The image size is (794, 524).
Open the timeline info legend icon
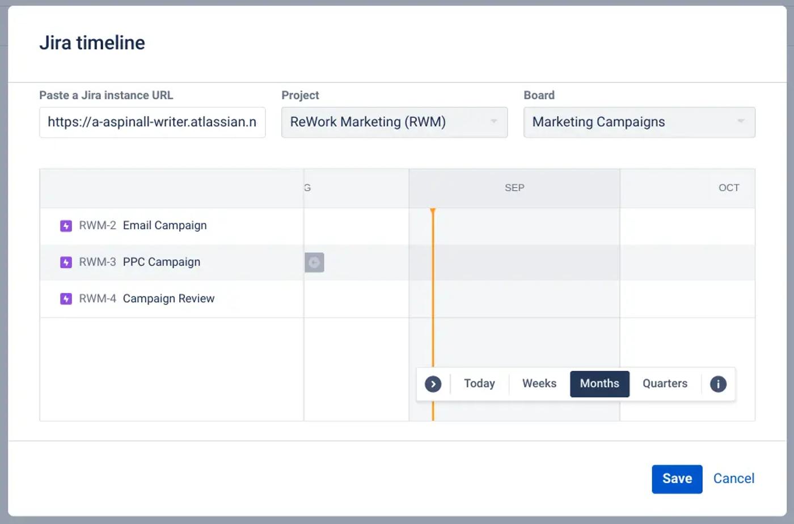tap(718, 384)
